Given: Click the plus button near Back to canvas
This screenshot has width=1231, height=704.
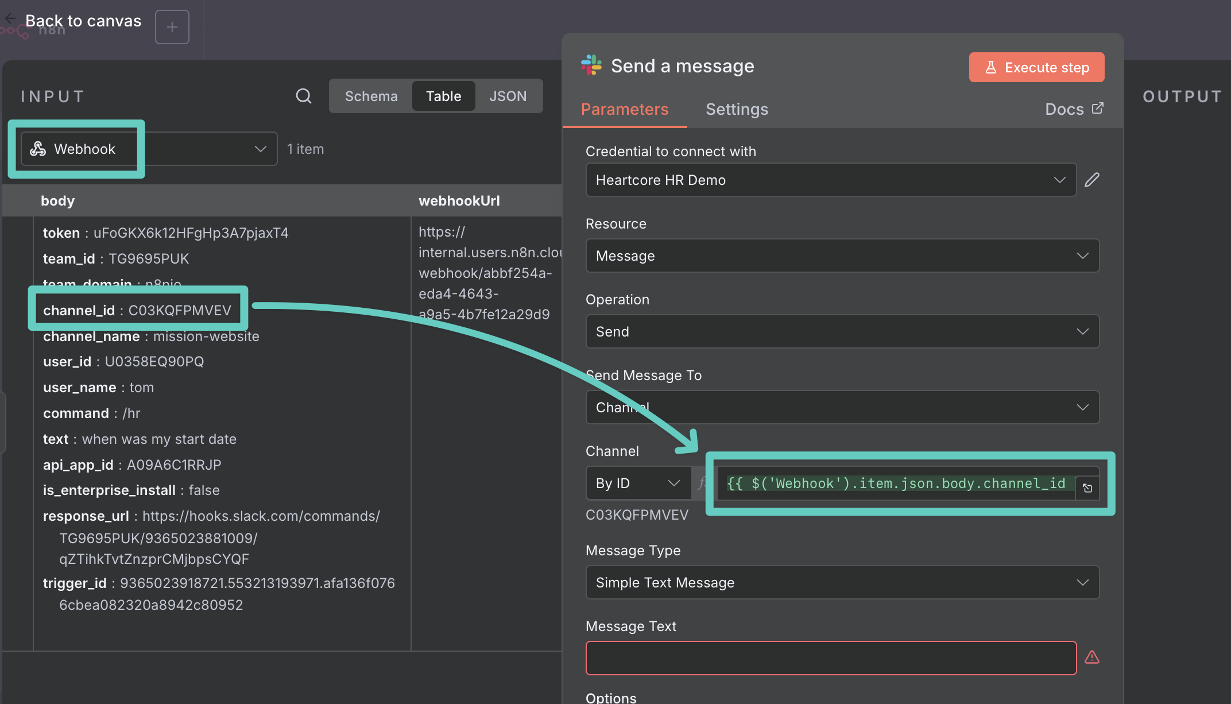Looking at the screenshot, I should coord(172,27).
